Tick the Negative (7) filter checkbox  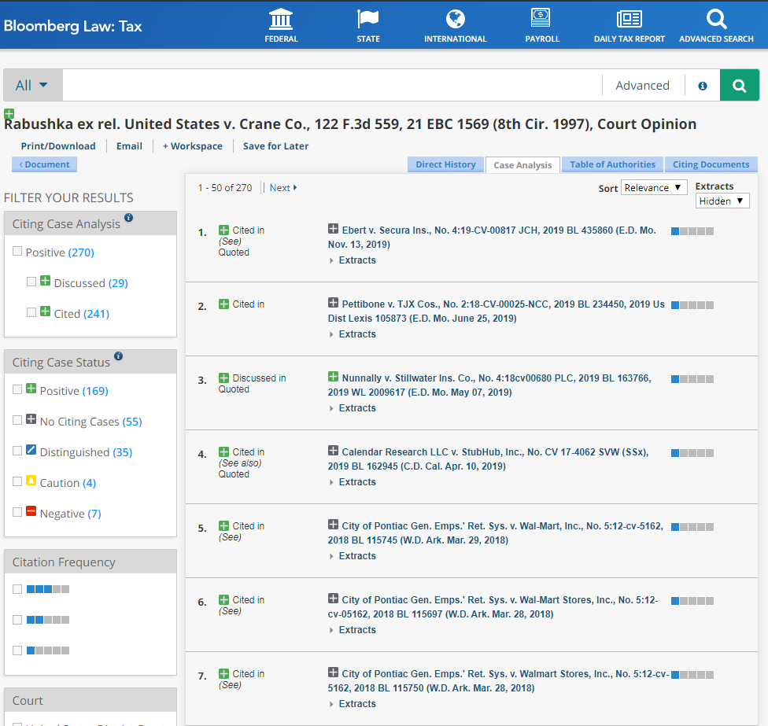[x=17, y=512]
